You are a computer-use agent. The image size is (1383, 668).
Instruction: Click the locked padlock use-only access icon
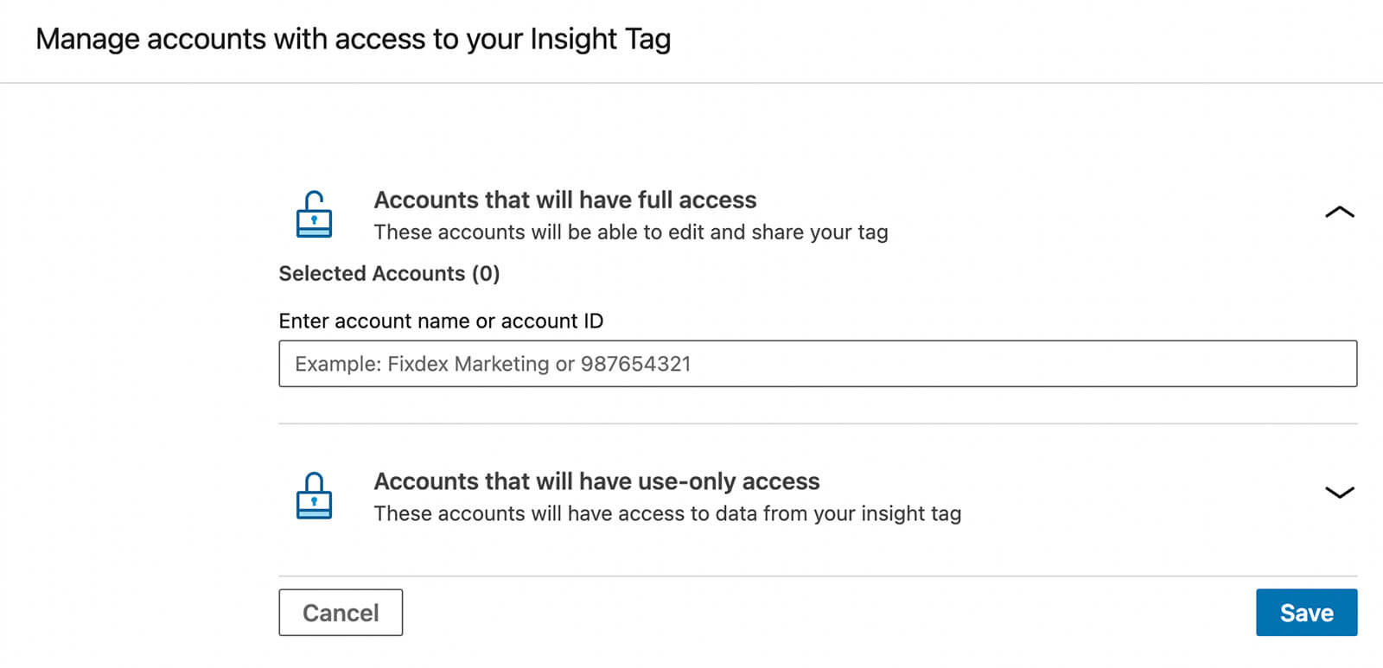click(x=314, y=495)
